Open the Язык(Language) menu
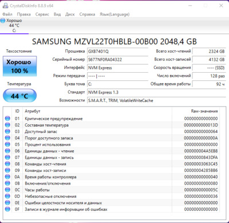229x223 pixels. tap(114, 14)
